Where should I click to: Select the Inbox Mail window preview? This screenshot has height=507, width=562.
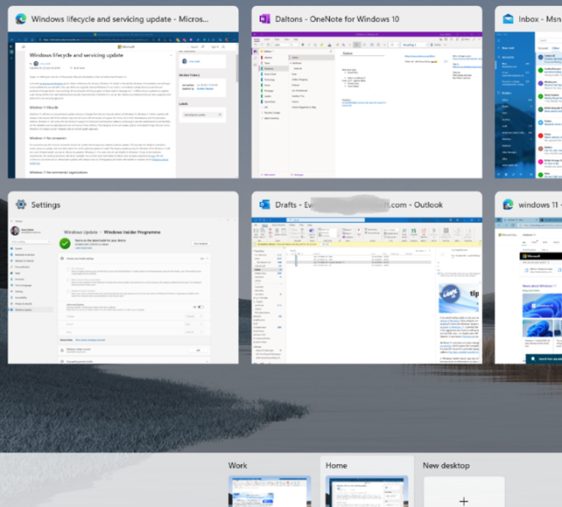click(529, 105)
